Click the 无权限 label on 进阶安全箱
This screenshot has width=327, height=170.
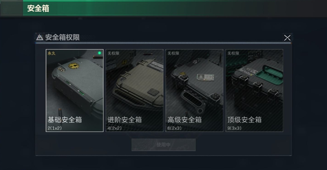(x=114, y=53)
